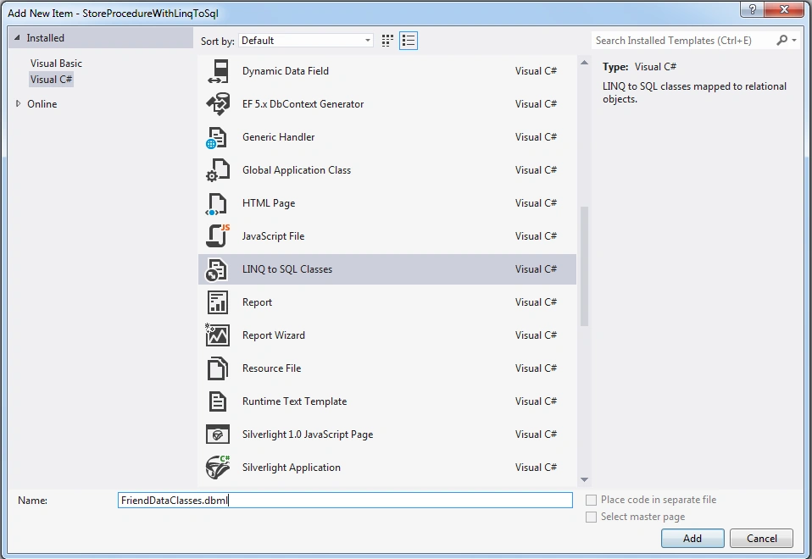812x559 pixels.
Task: Select Visual Basic in templates tree
Action: click(x=56, y=64)
